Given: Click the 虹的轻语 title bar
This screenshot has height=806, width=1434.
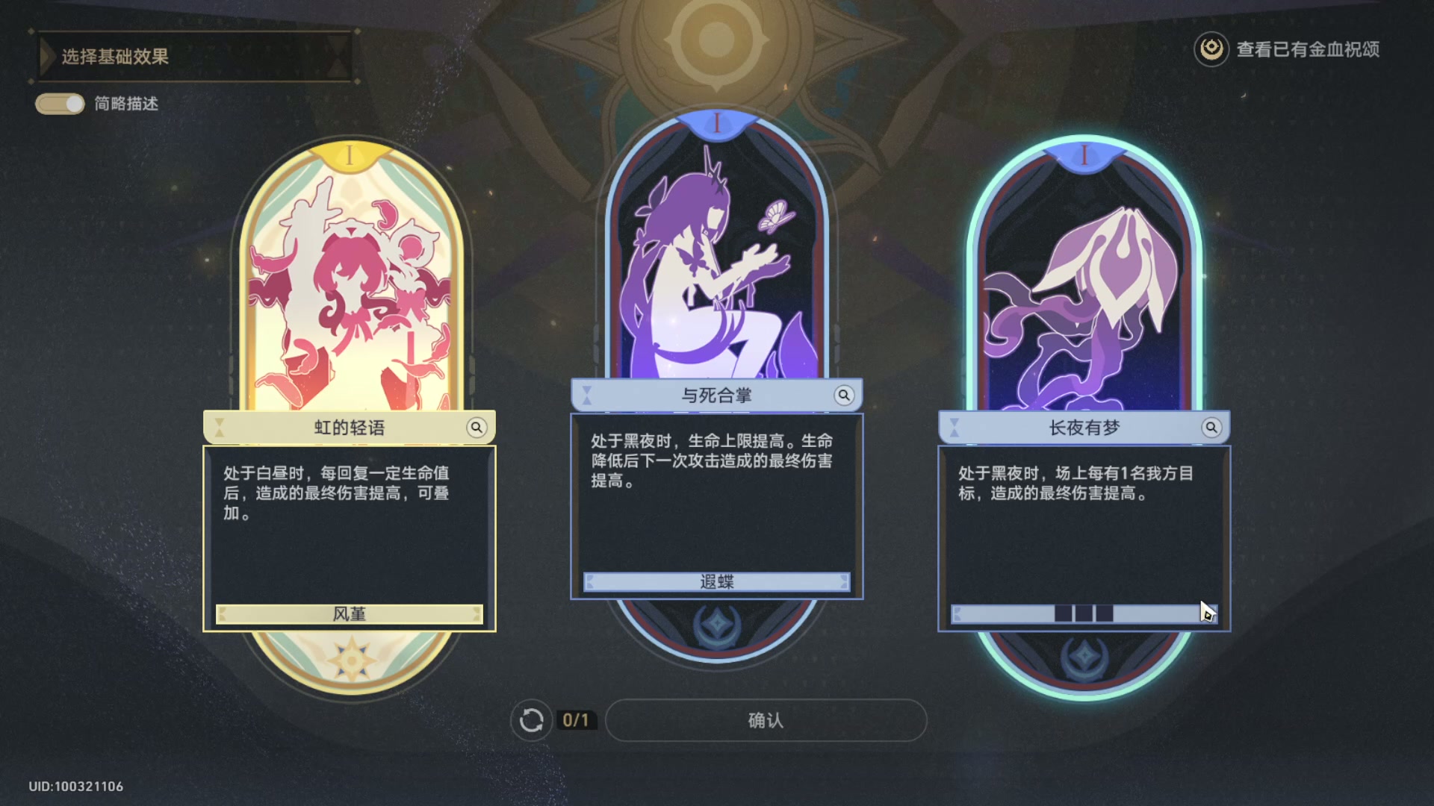Looking at the screenshot, I should pos(350,427).
